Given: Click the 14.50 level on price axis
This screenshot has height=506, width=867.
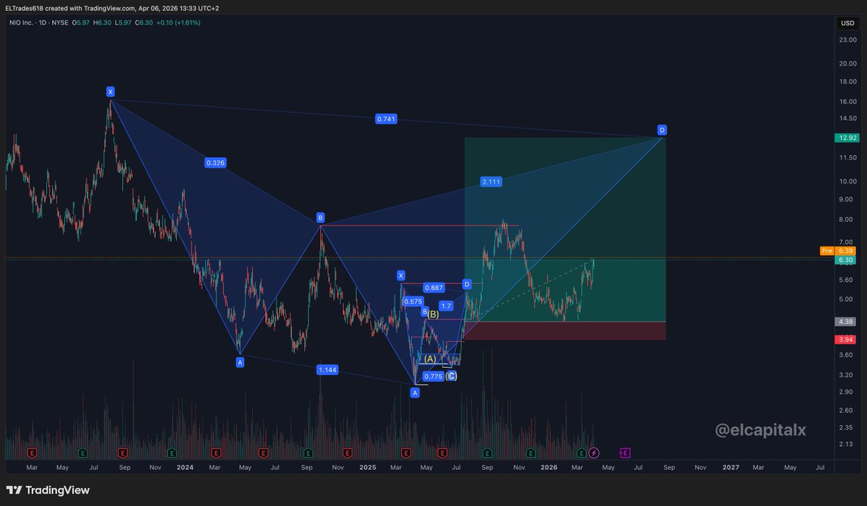Looking at the screenshot, I should click(847, 119).
